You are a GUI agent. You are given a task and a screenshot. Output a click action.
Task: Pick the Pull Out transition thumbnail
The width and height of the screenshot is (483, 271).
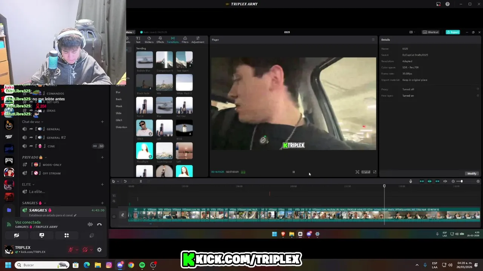pos(184,105)
